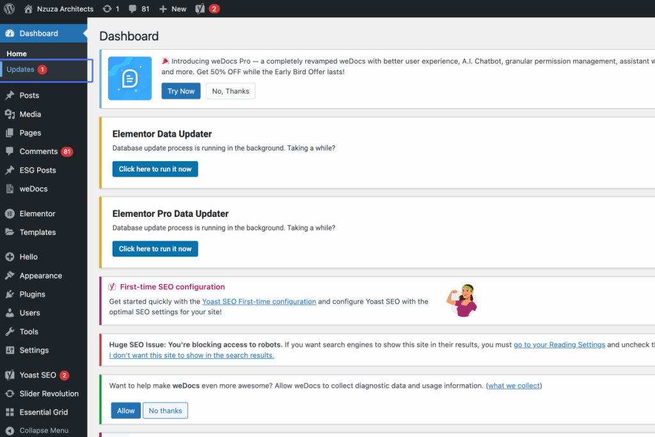Run the Elementor Pro Data Updater now

tap(155, 249)
